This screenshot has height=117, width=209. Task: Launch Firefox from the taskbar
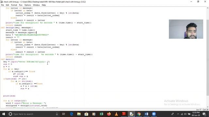click(109, 114)
